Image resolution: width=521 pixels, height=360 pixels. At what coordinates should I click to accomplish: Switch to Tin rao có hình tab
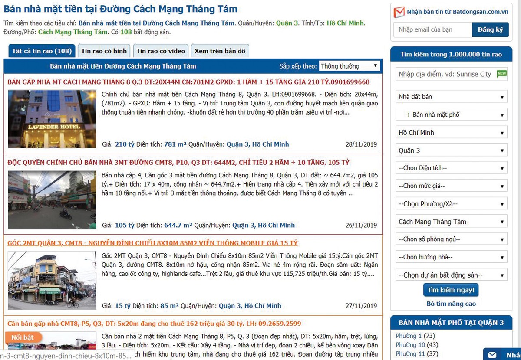coord(104,51)
